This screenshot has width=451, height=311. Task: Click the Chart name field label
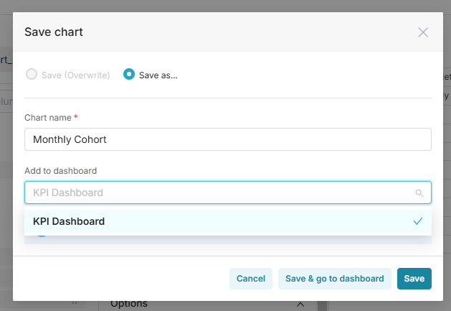[48, 118]
